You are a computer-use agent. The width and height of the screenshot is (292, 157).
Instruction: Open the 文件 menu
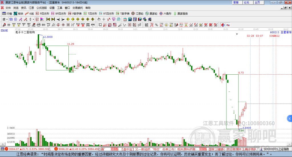[x=8, y=8]
